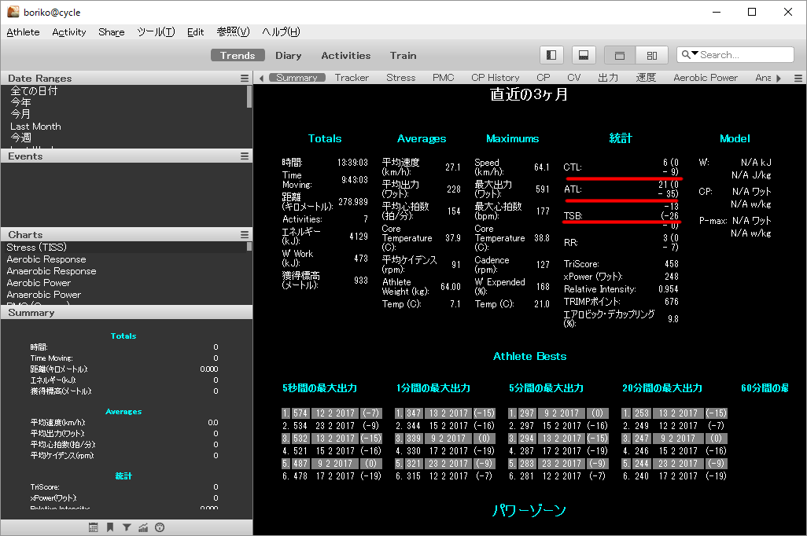The height and width of the screenshot is (536, 807).
Task: Open the Edit menu
Action: click(196, 32)
